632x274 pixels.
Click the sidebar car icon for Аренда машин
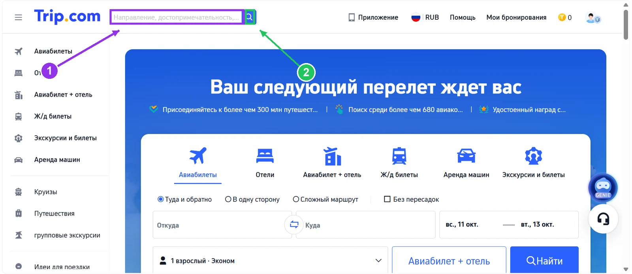coord(19,160)
